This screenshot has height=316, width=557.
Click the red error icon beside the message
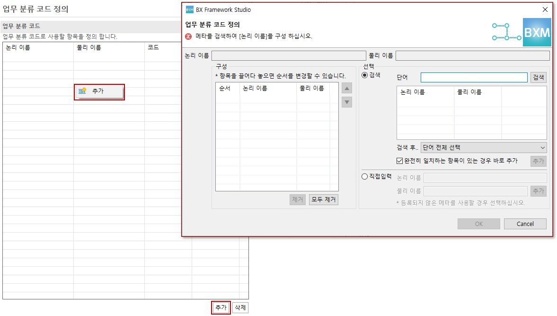tap(188, 36)
